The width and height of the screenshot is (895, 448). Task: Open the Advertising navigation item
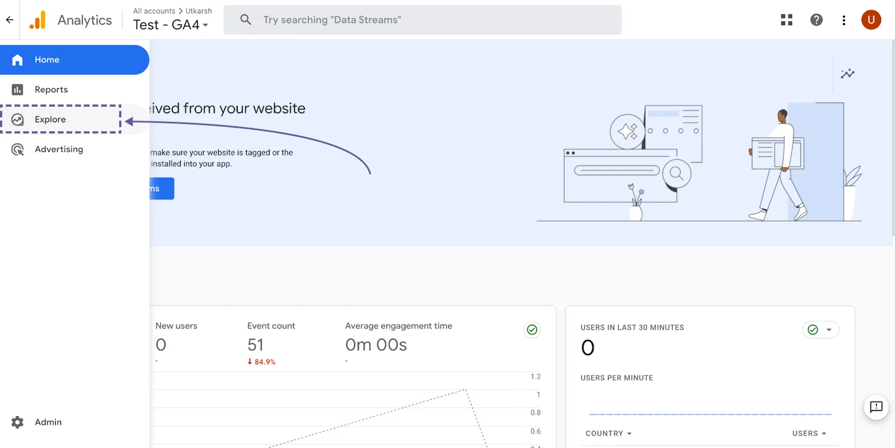coord(74,149)
